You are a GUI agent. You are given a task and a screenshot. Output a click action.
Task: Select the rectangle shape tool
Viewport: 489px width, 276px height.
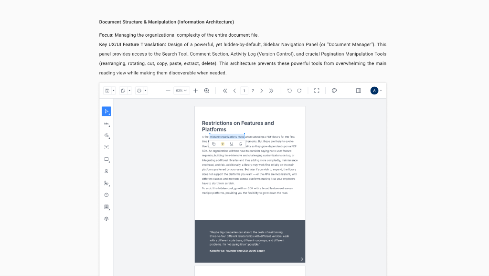(106, 159)
